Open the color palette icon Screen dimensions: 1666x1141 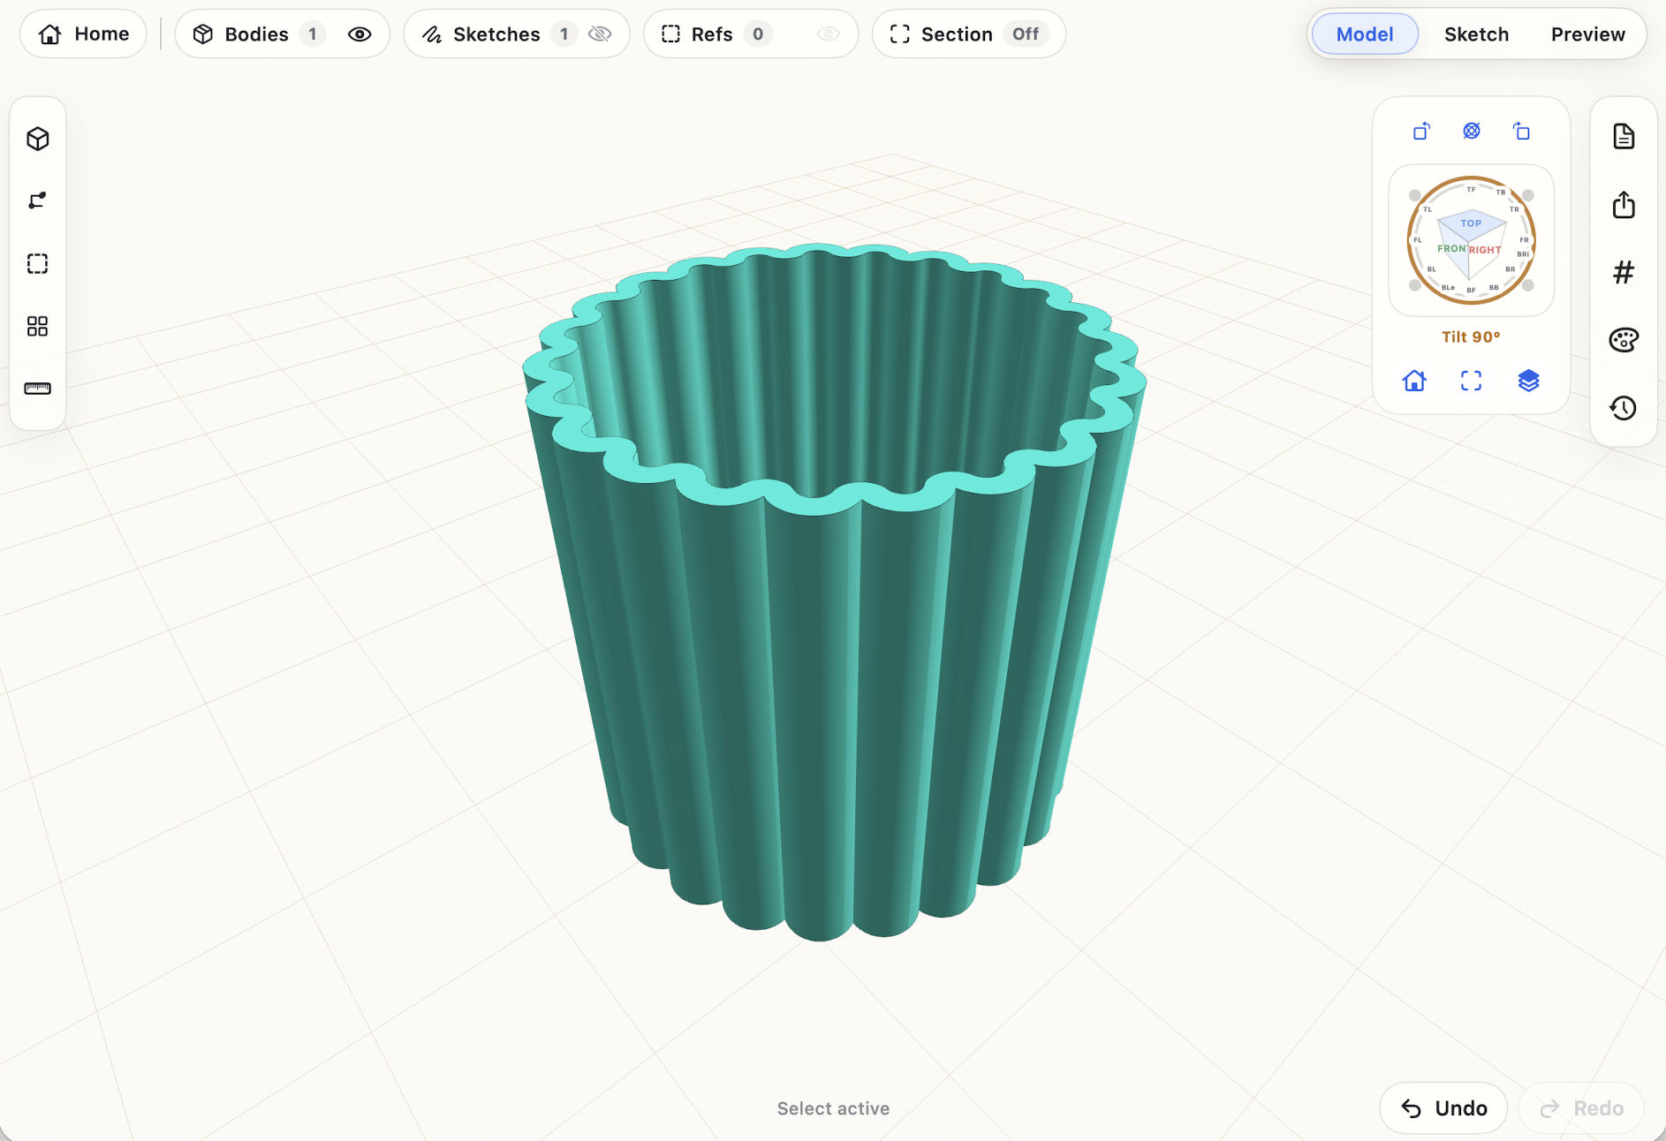click(x=1624, y=340)
